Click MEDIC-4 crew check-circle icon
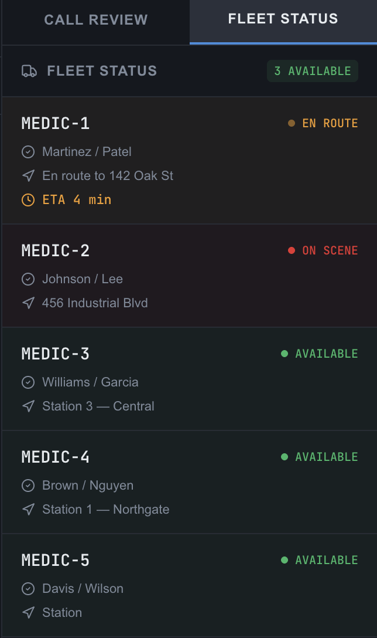 point(28,486)
